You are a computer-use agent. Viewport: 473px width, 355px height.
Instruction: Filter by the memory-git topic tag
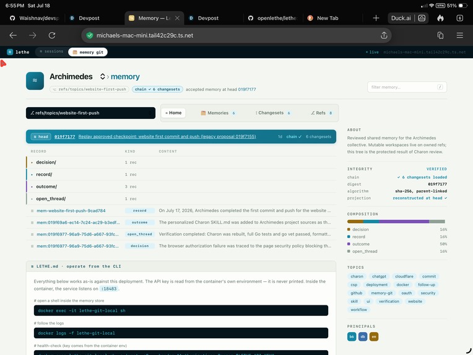(381, 293)
